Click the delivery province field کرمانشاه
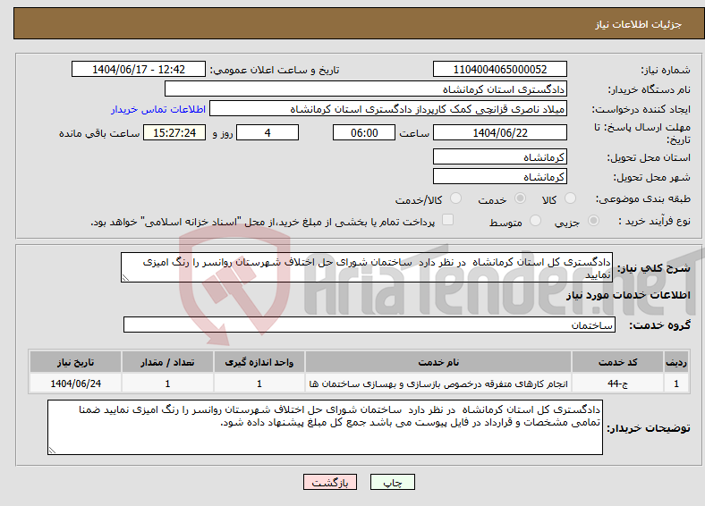Viewport: 705px width, 506px height. click(499, 156)
